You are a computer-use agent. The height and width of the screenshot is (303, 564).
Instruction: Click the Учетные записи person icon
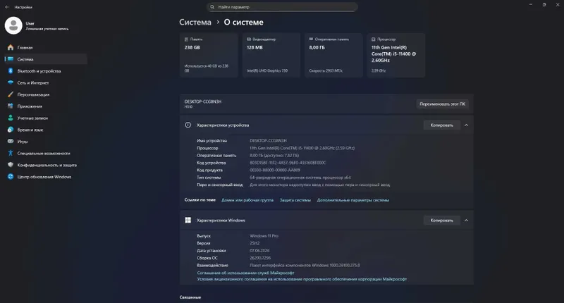(11, 118)
